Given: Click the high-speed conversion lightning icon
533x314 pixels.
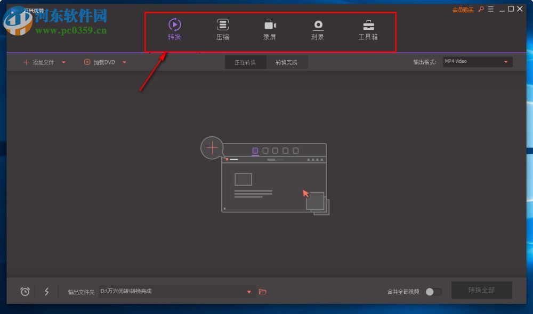Looking at the screenshot, I should [x=47, y=291].
